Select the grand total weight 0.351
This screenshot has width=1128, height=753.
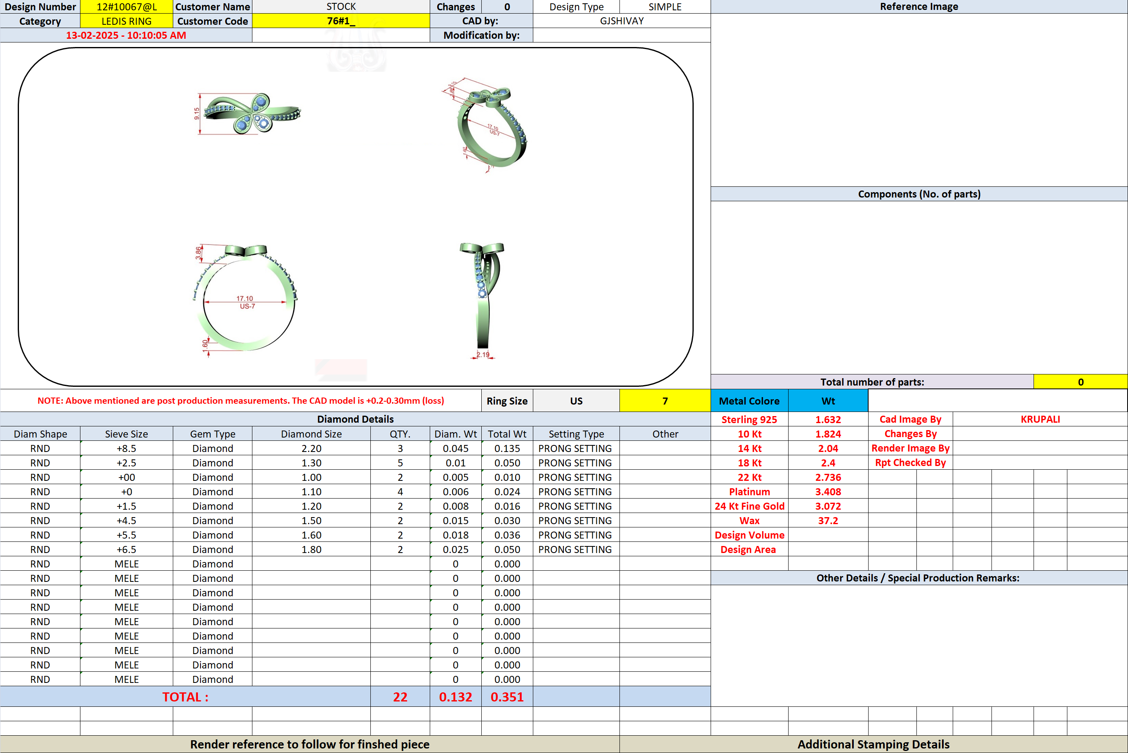click(x=507, y=697)
